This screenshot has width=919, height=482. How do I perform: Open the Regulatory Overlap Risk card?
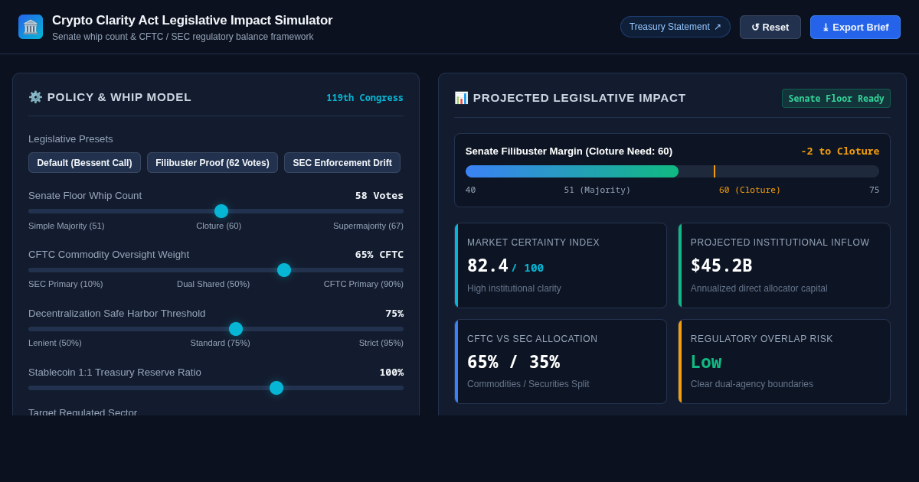(x=784, y=362)
